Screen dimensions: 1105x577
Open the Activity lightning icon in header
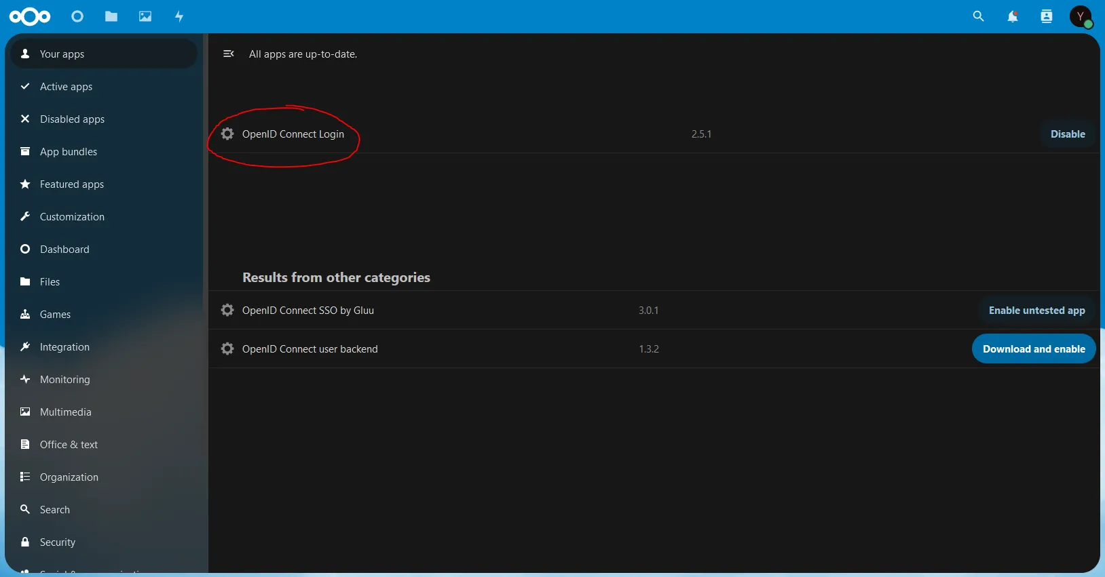click(179, 16)
